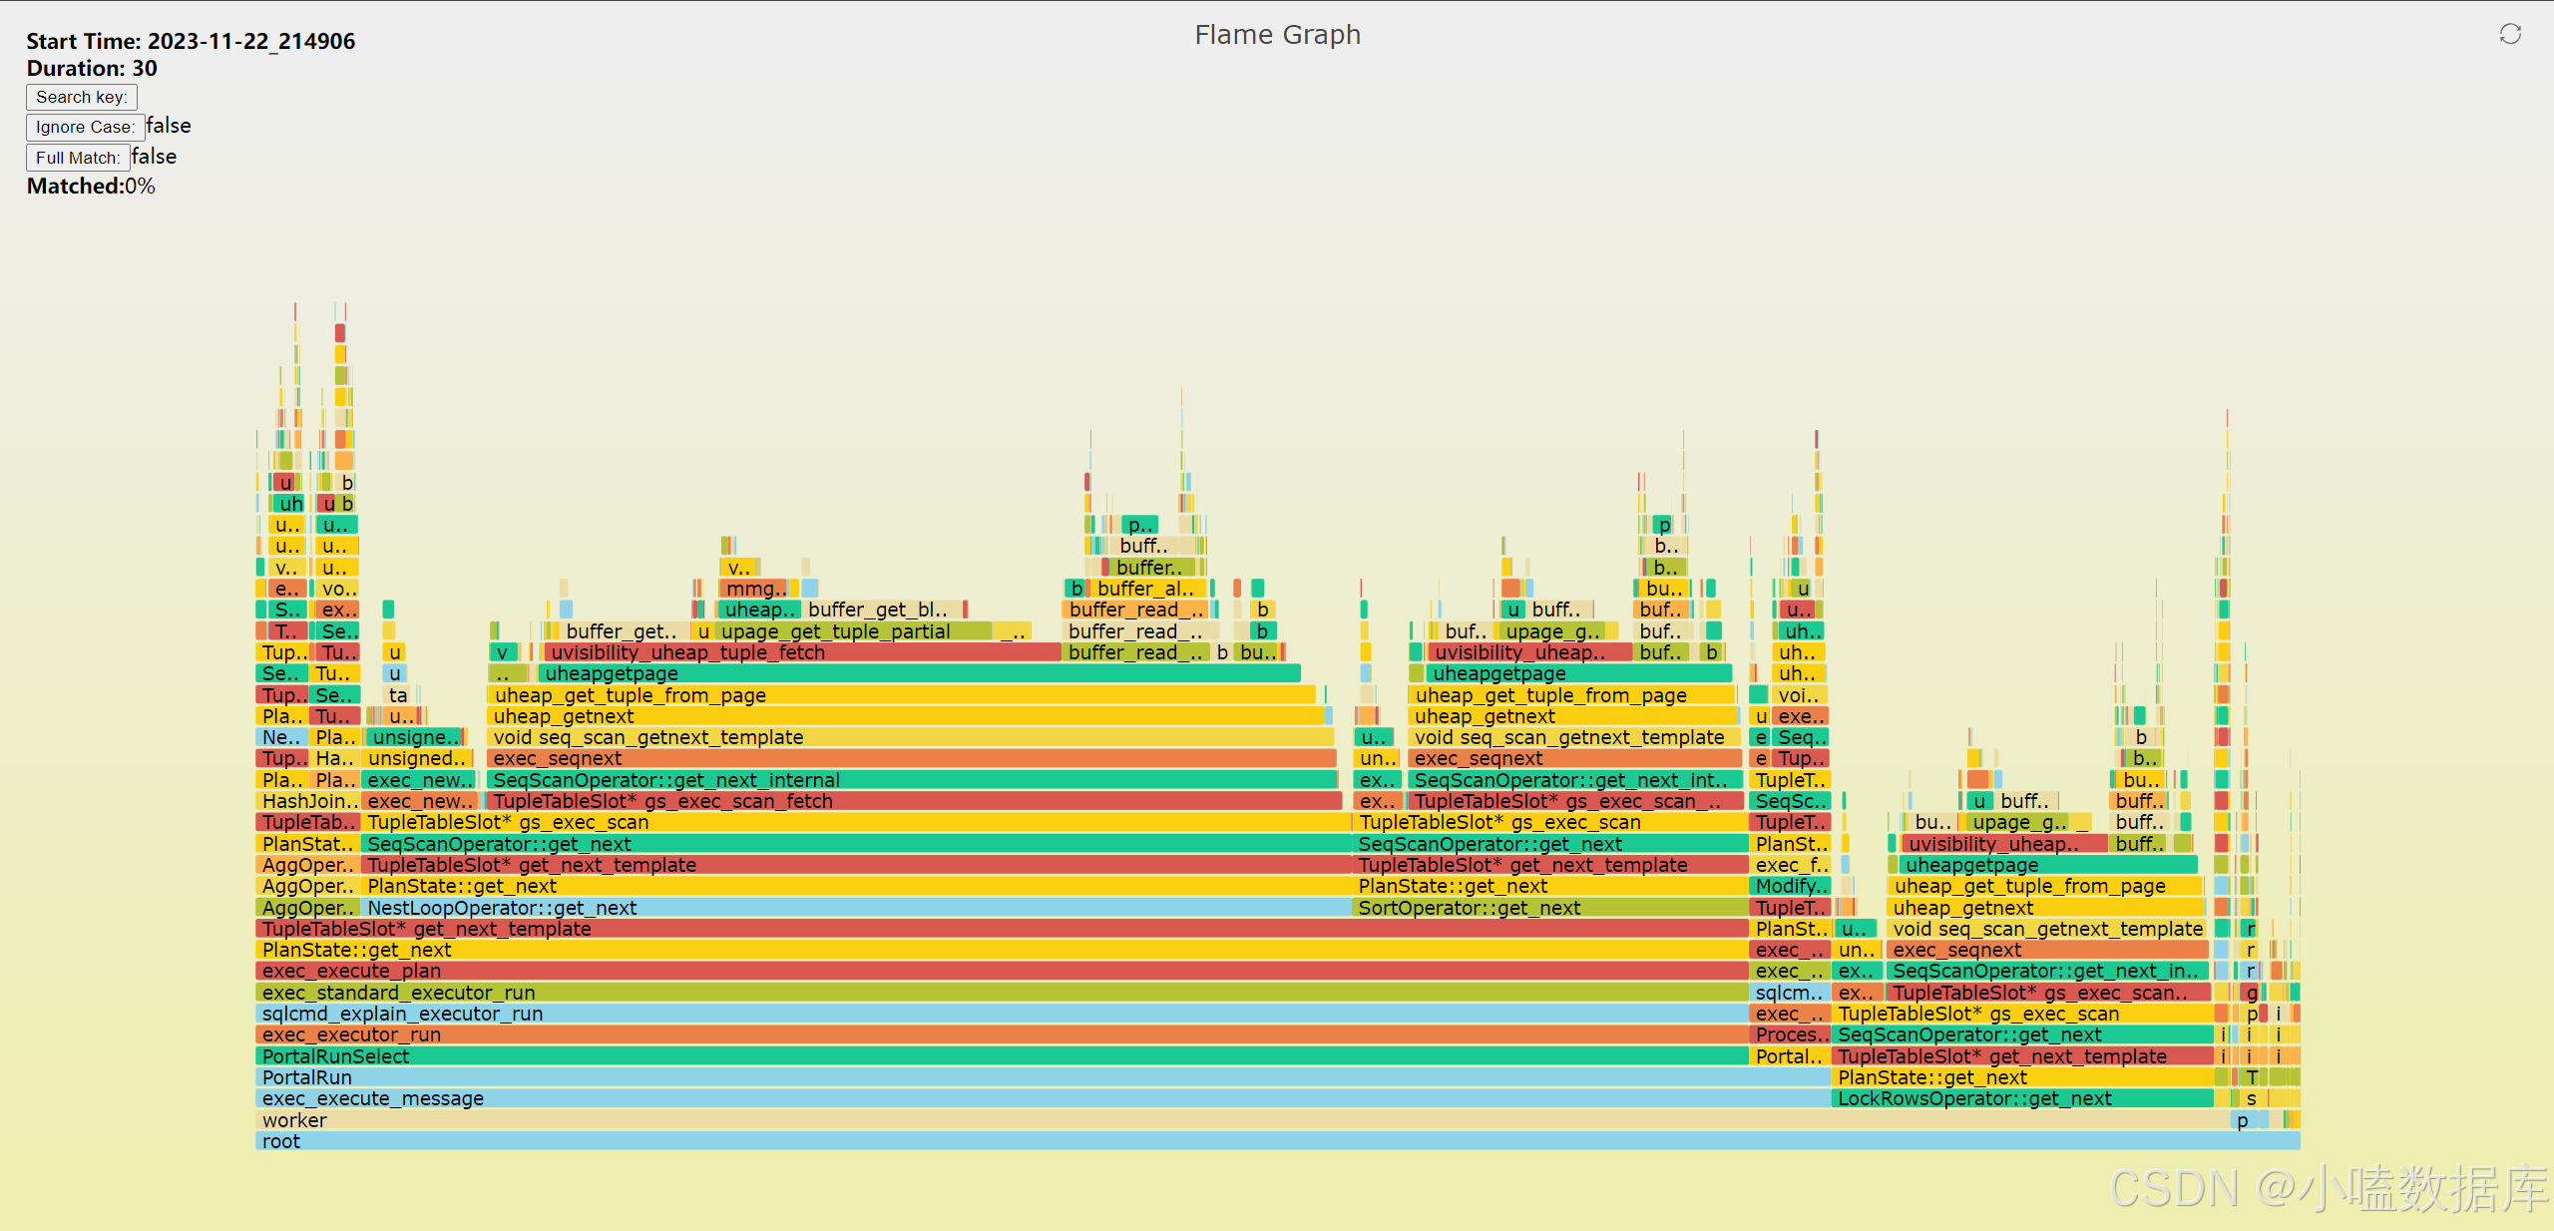Toggle the Ignore Case button

[x=85, y=127]
